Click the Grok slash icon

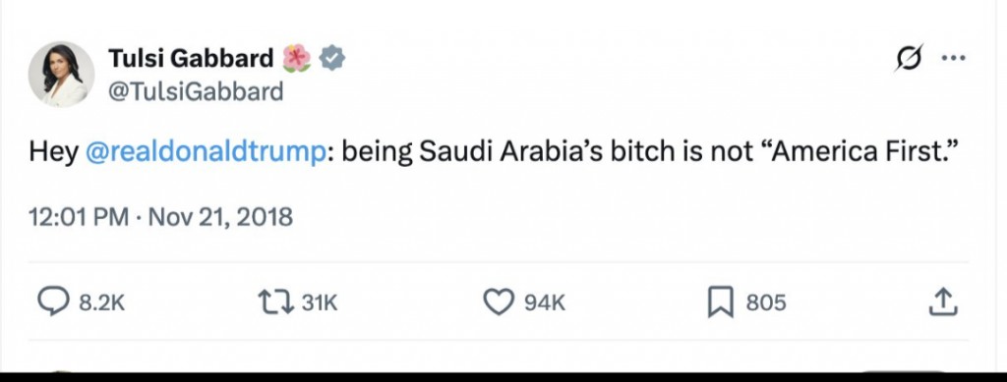(x=909, y=58)
